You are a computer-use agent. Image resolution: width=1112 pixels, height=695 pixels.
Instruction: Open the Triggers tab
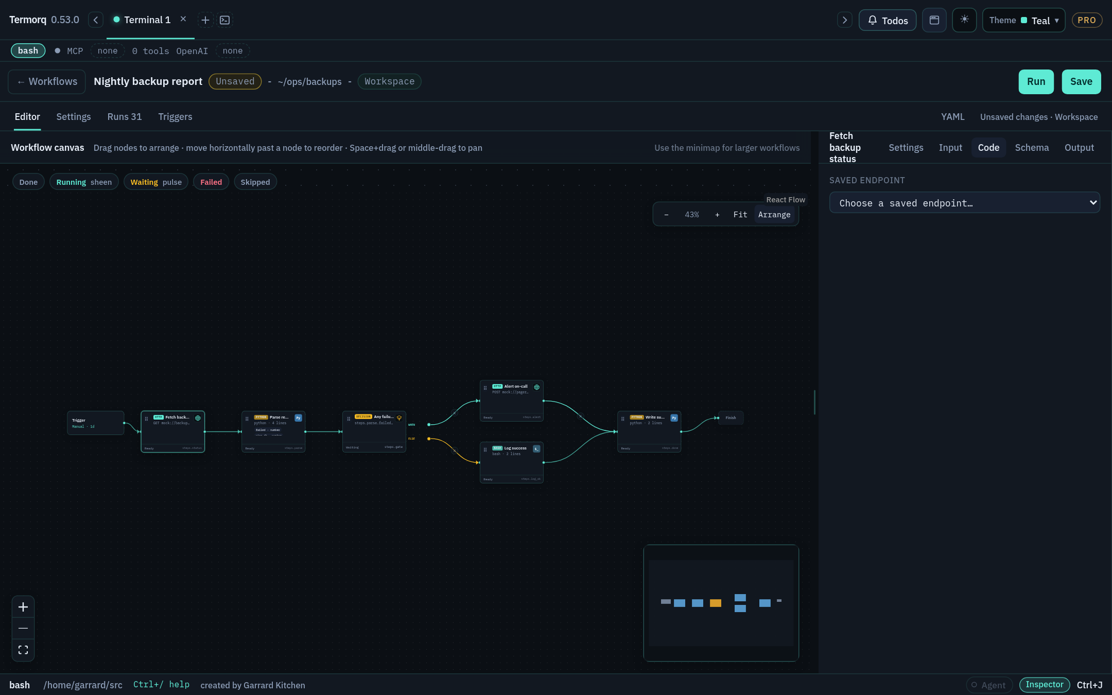point(175,117)
